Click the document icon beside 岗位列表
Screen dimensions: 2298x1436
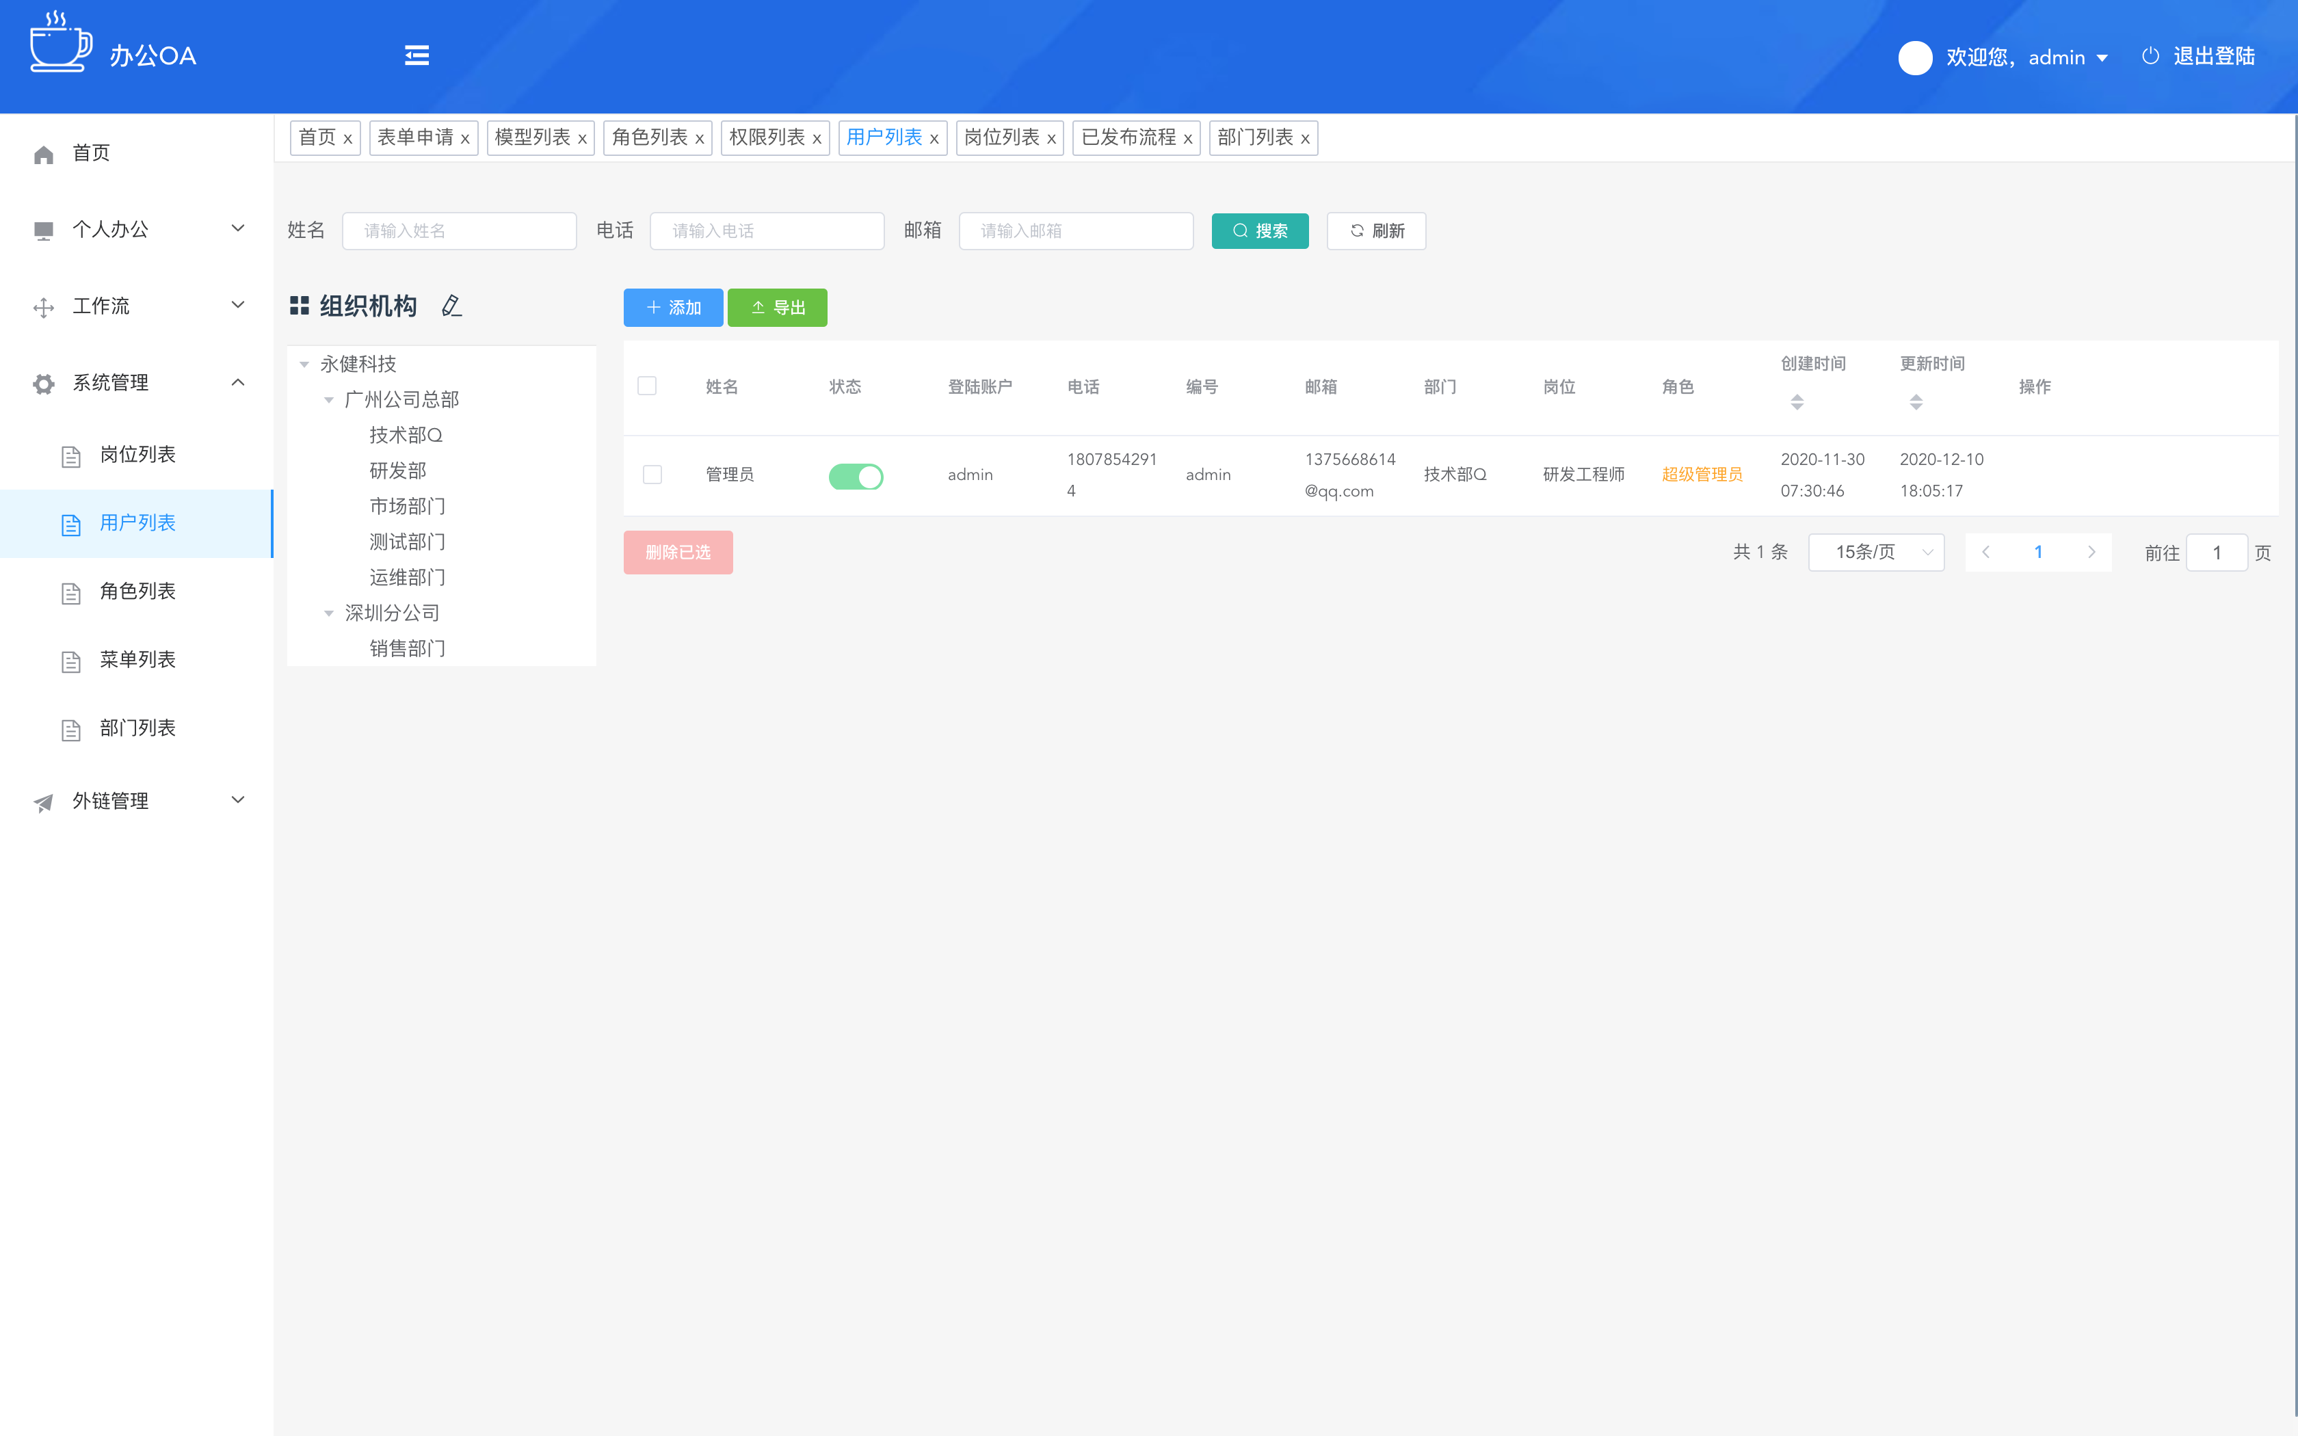(71, 457)
